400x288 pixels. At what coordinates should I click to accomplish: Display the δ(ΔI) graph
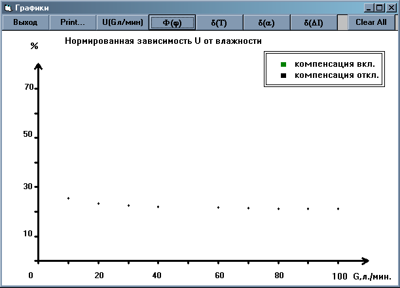(x=314, y=22)
